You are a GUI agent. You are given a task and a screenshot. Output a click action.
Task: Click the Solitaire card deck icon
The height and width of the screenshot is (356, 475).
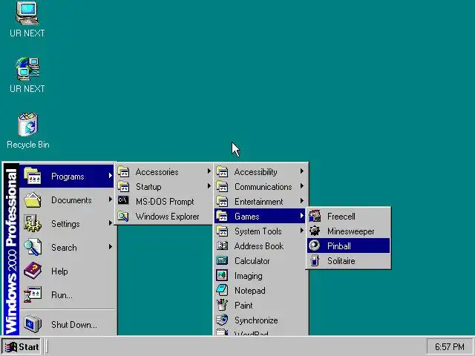pos(315,260)
